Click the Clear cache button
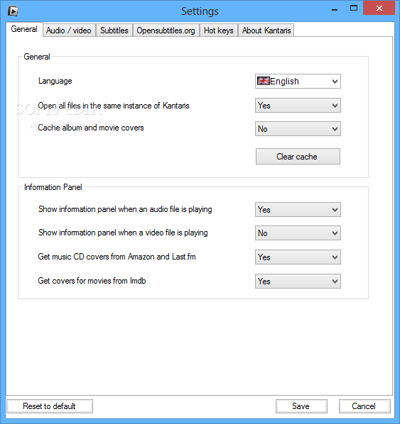The height and width of the screenshot is (424, 400). click(x=298, y=156)
